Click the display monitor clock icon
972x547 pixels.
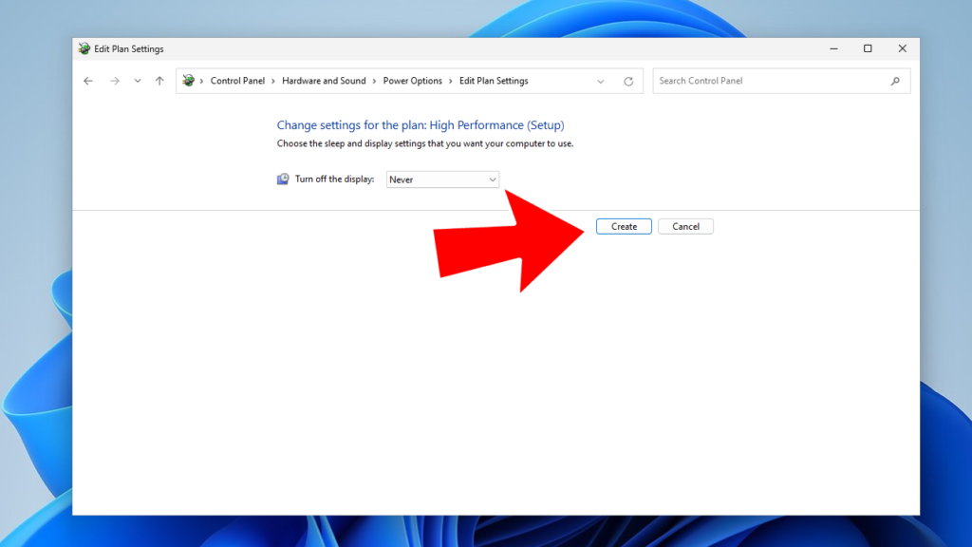(283, 179)
